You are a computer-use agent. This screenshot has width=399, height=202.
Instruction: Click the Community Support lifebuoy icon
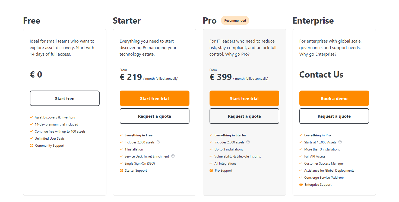(31, 145)
